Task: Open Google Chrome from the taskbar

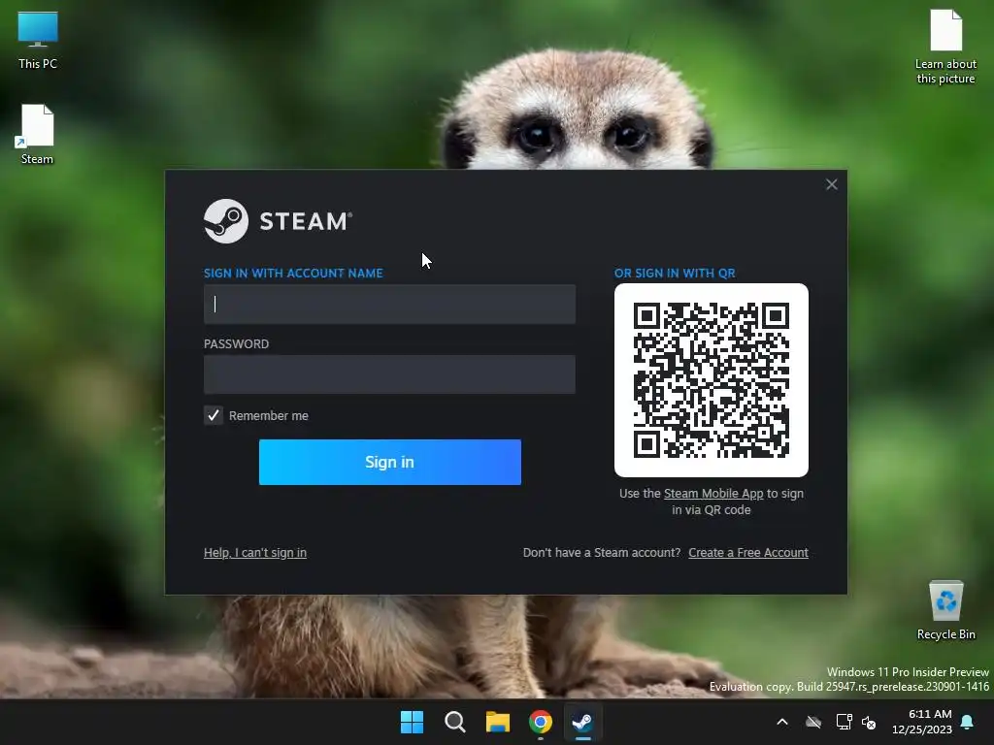Action: [541, 722]
